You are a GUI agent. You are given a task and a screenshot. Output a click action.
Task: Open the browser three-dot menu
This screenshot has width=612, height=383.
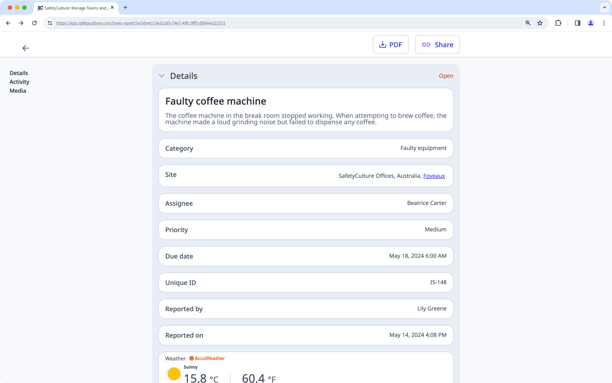point(604,23)
